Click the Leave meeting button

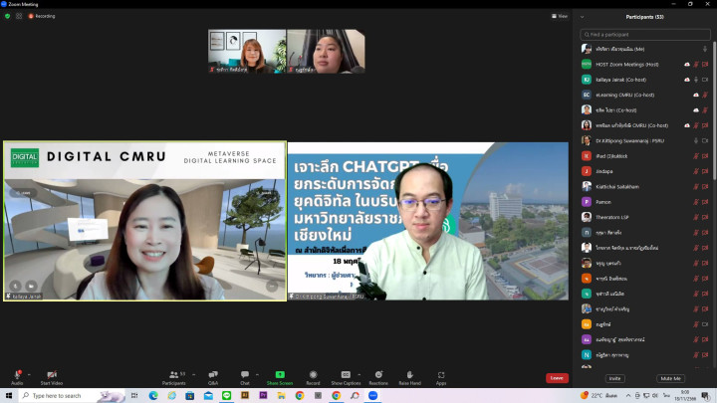tap(557, 378)
